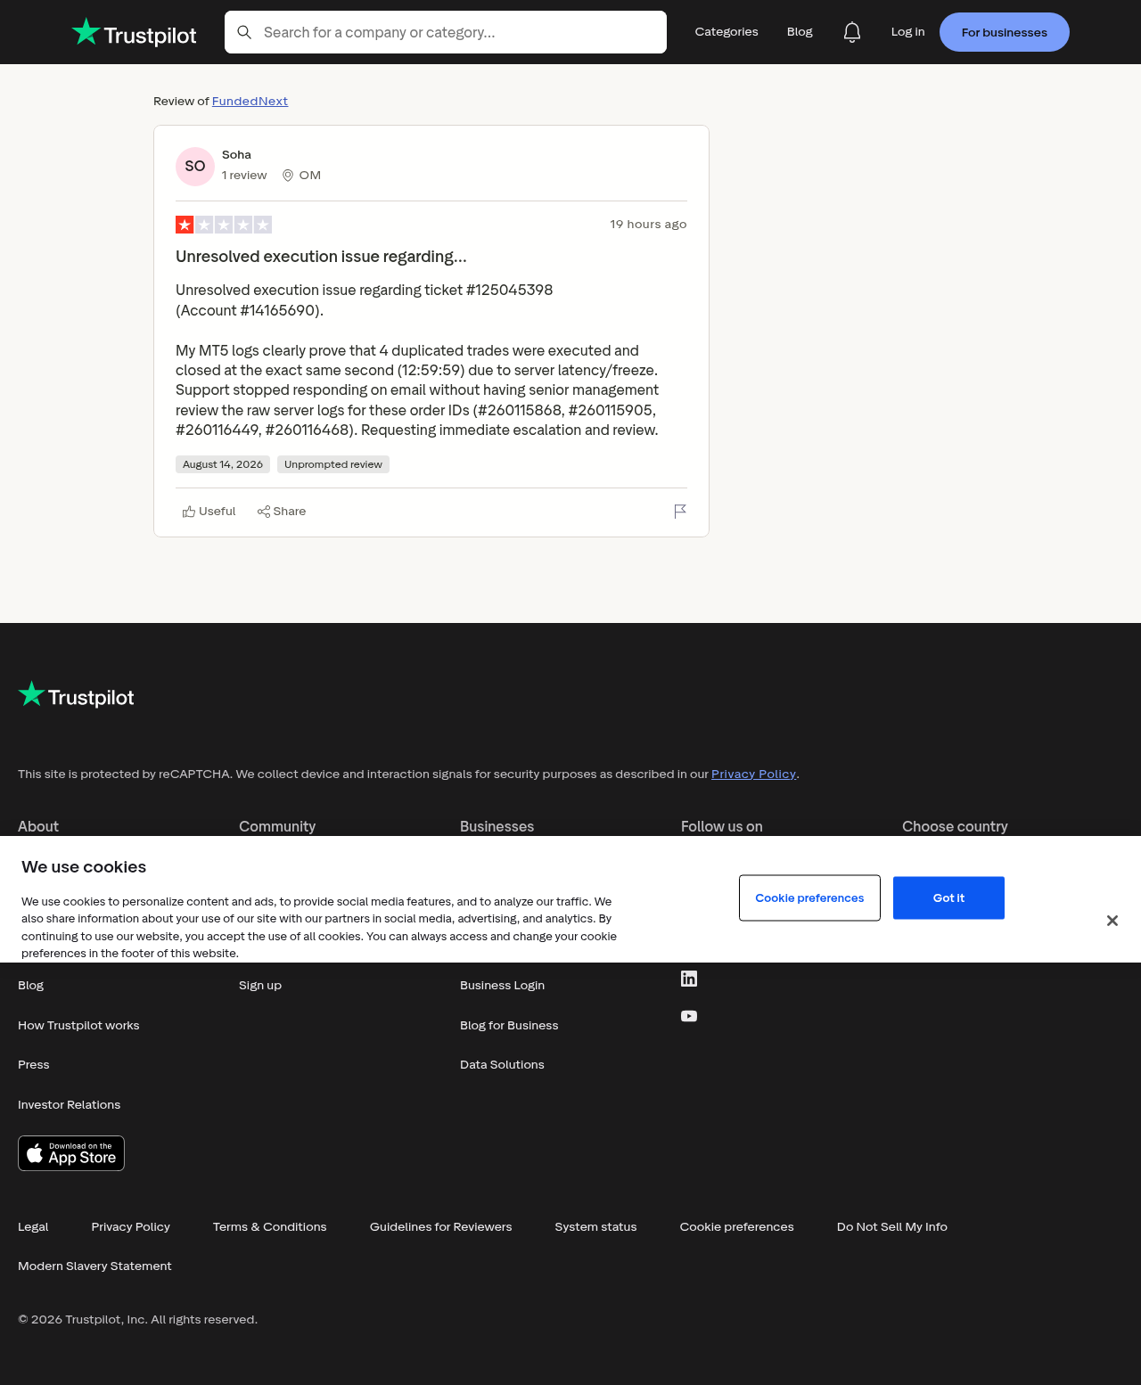Click the Log in link
Image resolution: width=1141 pixels, height=1385 pixels.
907,32
